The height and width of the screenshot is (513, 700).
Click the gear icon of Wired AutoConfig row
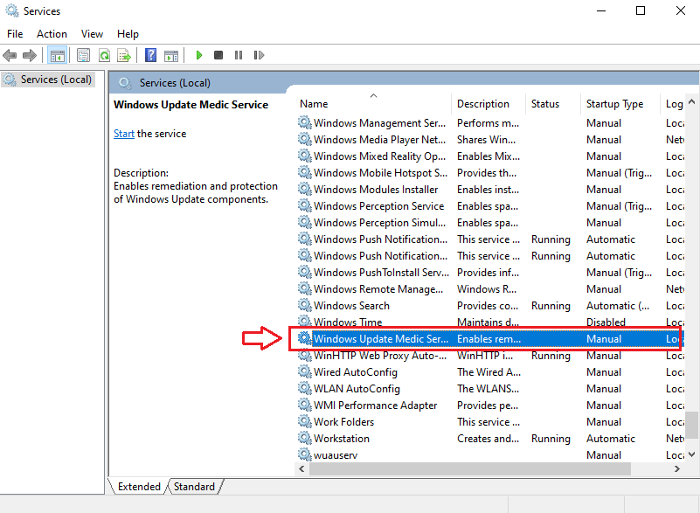tap(304, 371)
